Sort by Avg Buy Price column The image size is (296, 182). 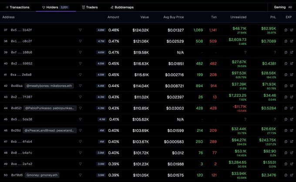pyautogui.click(x=174, y=17)
